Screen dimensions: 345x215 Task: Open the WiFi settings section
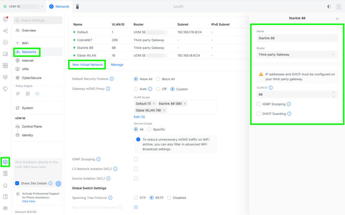[x=25, y=43]
